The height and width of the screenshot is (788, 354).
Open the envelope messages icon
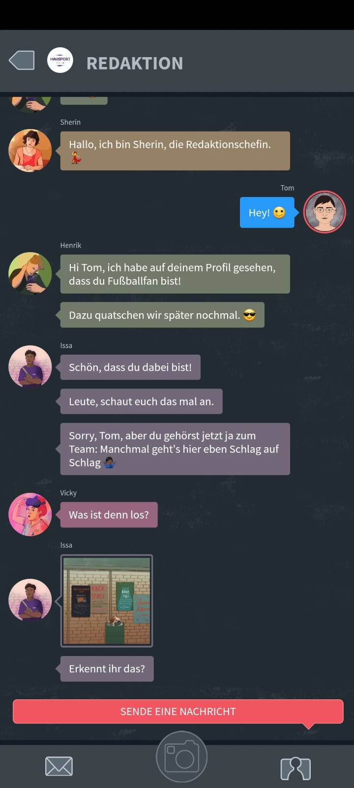[59, 766]
